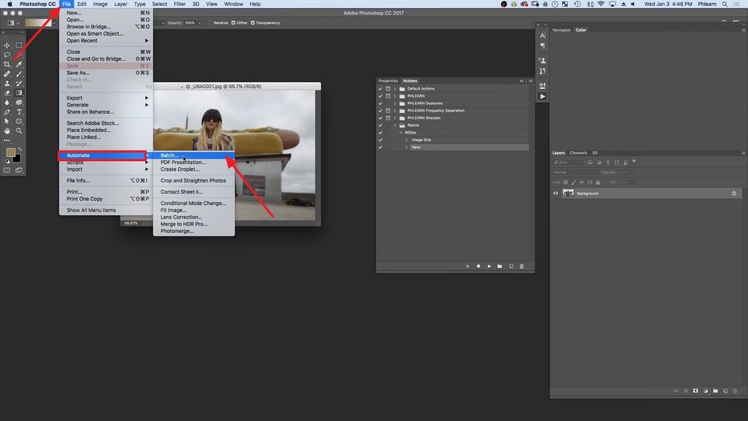Image resolution: width=748 pixels, height=421 pixels.
Task: Select the Zoom tool
Action: [19, 131]
